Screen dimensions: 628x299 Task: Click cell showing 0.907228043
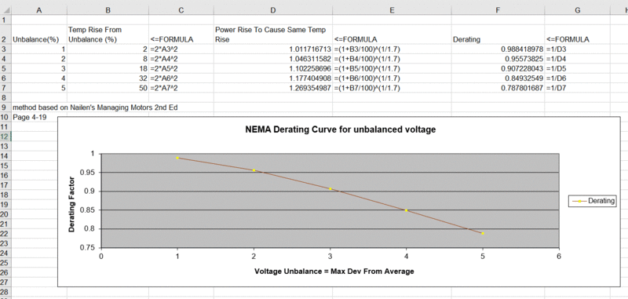[x=498, y=68]
